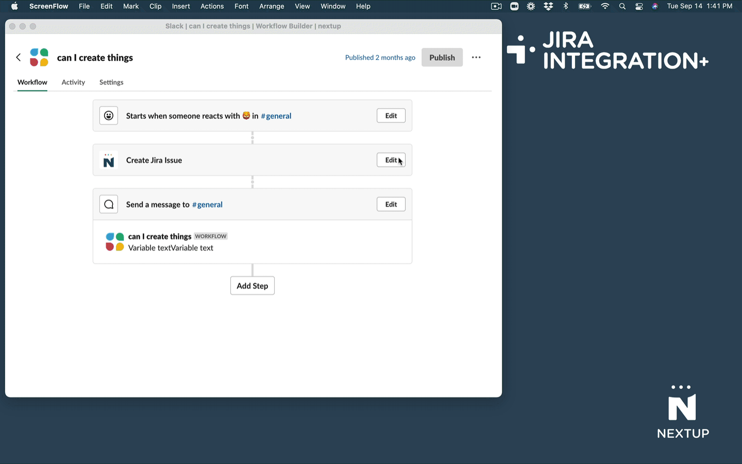Edit the Create Jira Issue step

(391, 160)
